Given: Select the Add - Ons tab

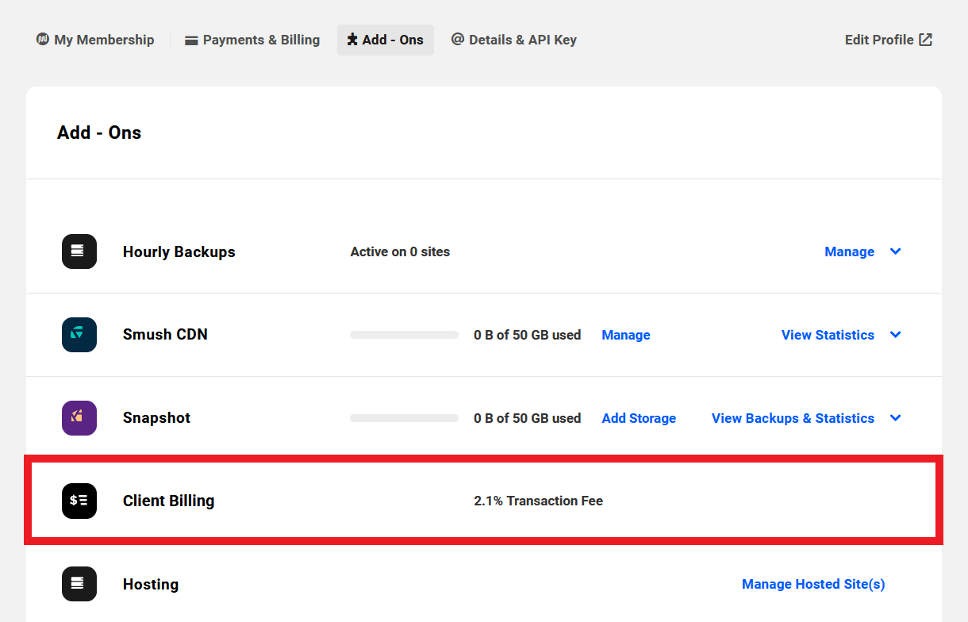Looking at the screenshot, I should pyautogui.click(x=386, y=40).
